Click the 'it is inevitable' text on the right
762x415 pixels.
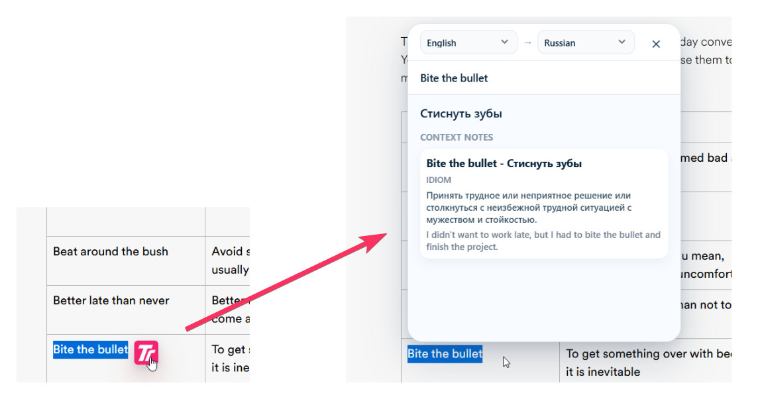point(602,372)
